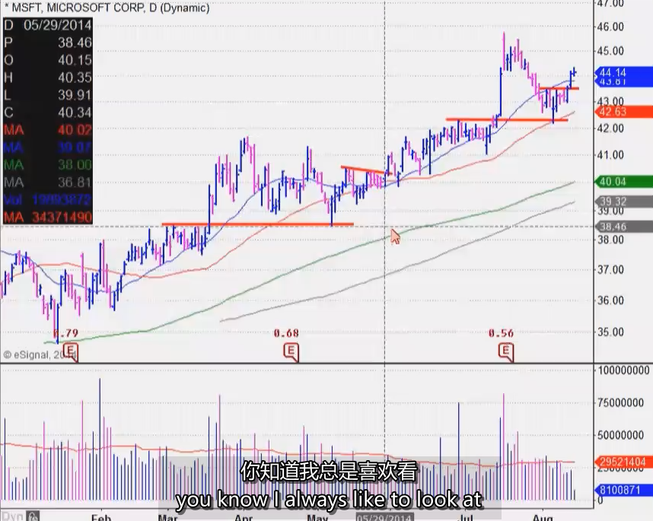Click the earnings E marker labeled 0.56
This screenshot has width=653, height=521.
click(x=505, y=351)
